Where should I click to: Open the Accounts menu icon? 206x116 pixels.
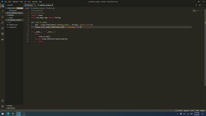click(x=3, y=101)
